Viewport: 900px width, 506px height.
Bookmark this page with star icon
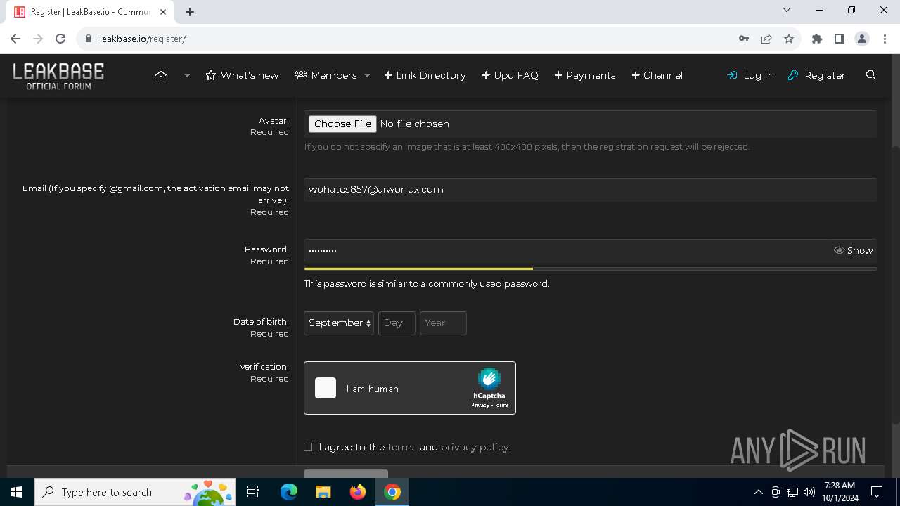[x=789, y=39]
